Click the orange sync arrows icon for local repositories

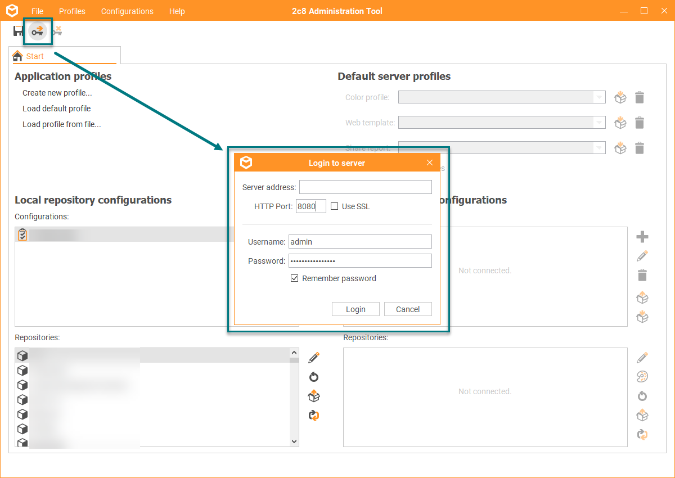point(314,416)
